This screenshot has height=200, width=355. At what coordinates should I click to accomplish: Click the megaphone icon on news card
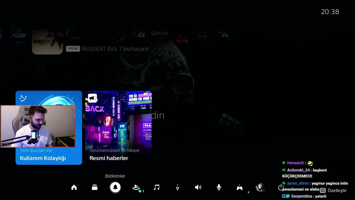(x=92, y=98)
